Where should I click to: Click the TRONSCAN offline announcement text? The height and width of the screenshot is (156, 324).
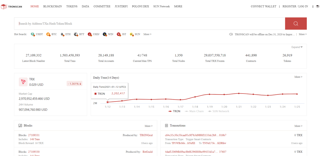pyautogui.click(x=265, y=34)
